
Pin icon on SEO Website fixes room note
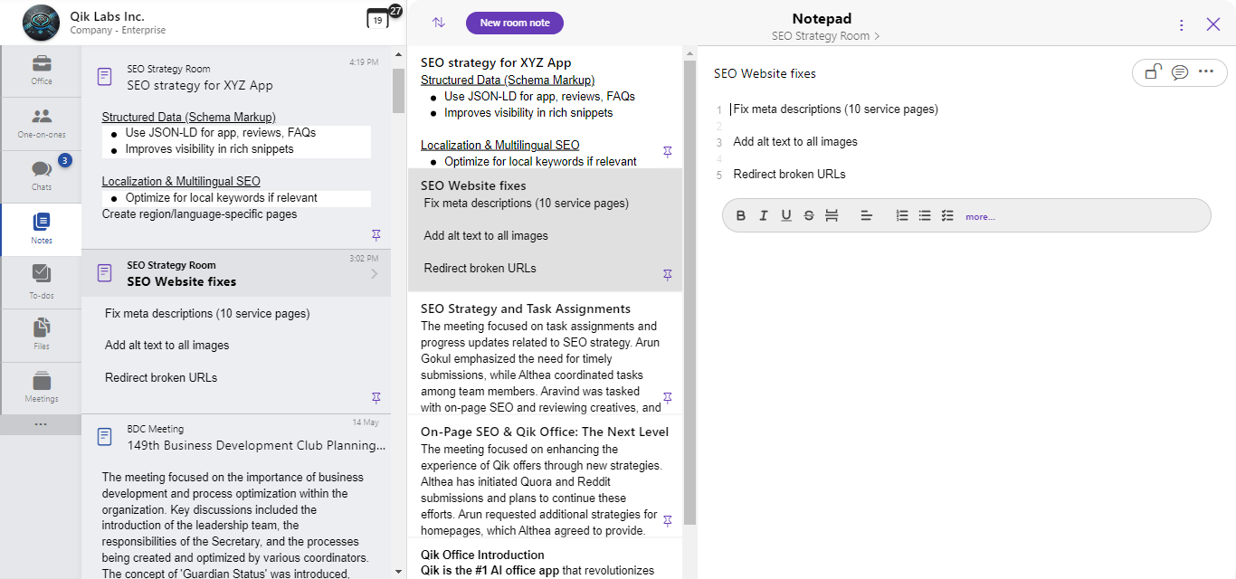[668, 275]
